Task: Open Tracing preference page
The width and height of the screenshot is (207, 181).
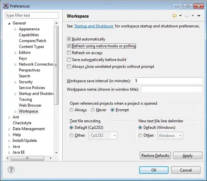Action: tap(25, 99)
